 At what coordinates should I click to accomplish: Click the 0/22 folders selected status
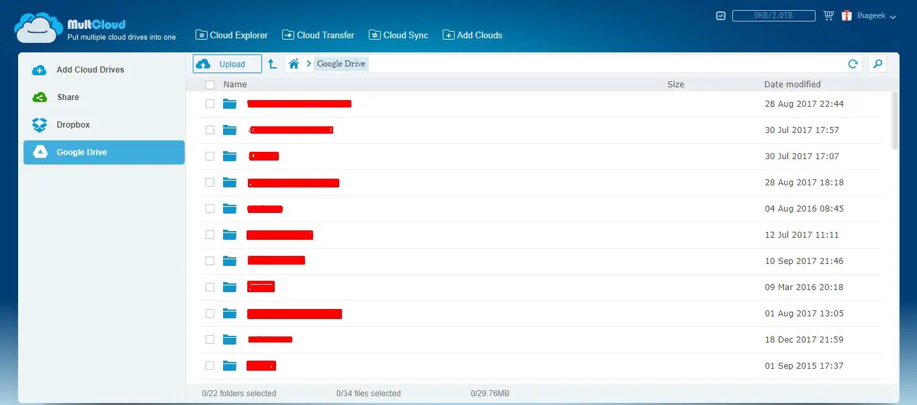tap(239, 394)
